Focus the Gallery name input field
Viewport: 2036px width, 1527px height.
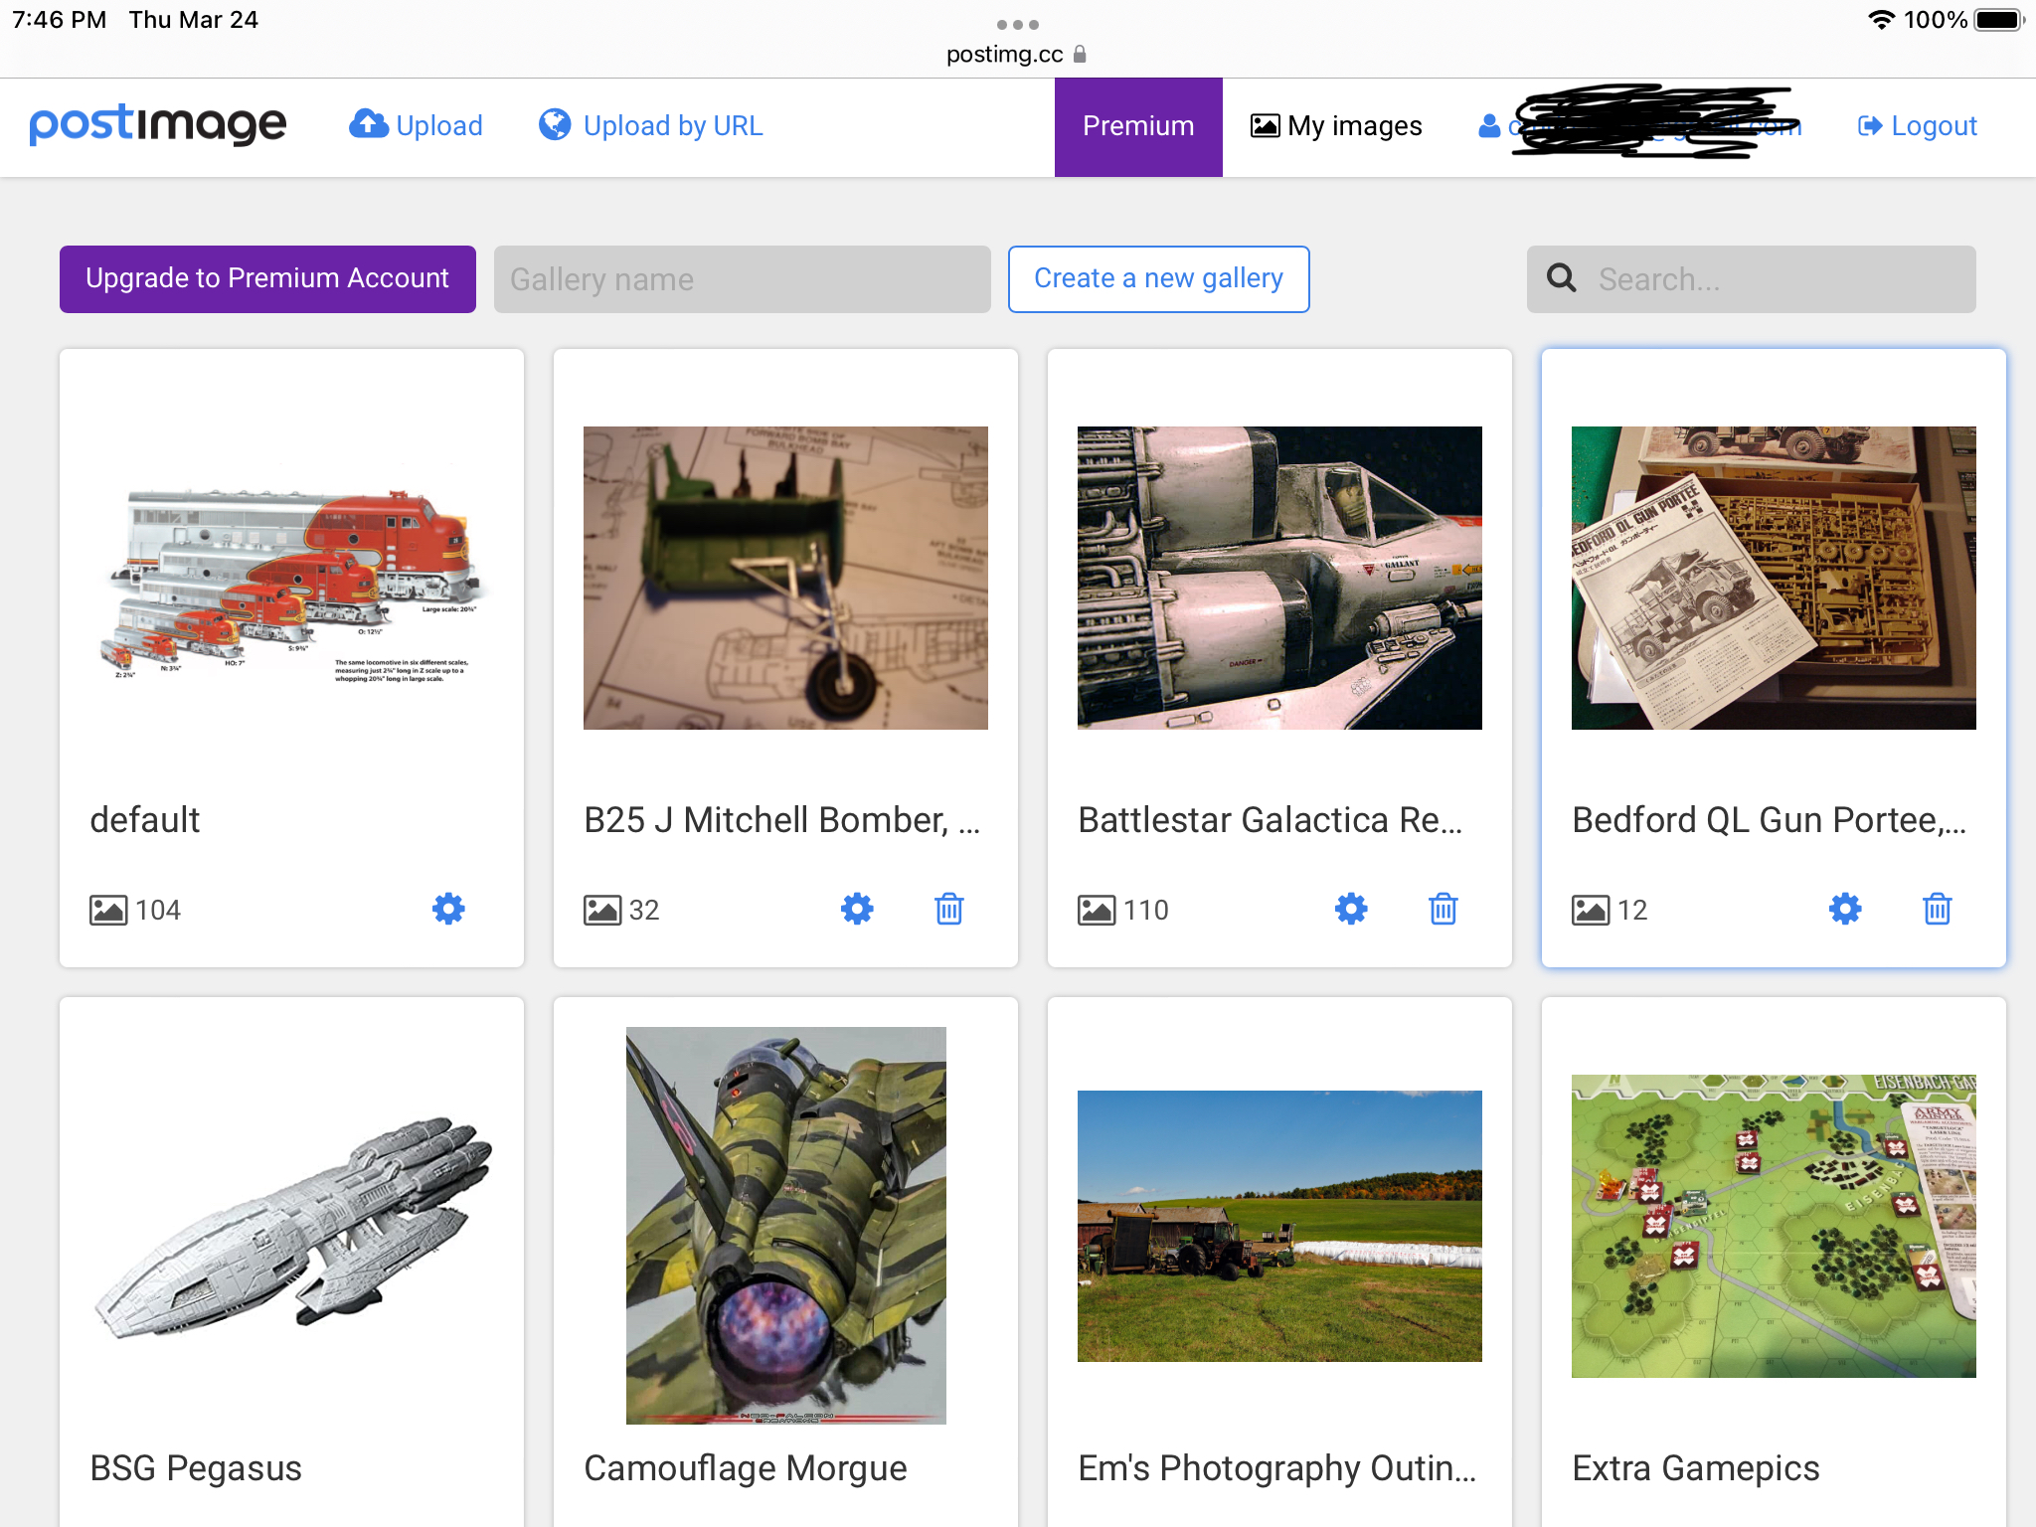[742, 279]
